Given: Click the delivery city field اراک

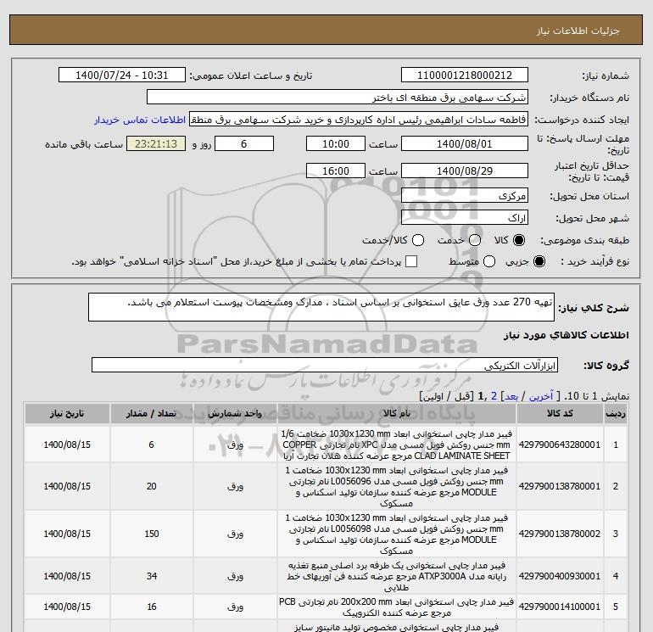Looking at the screenshot, I should [465, 217].
